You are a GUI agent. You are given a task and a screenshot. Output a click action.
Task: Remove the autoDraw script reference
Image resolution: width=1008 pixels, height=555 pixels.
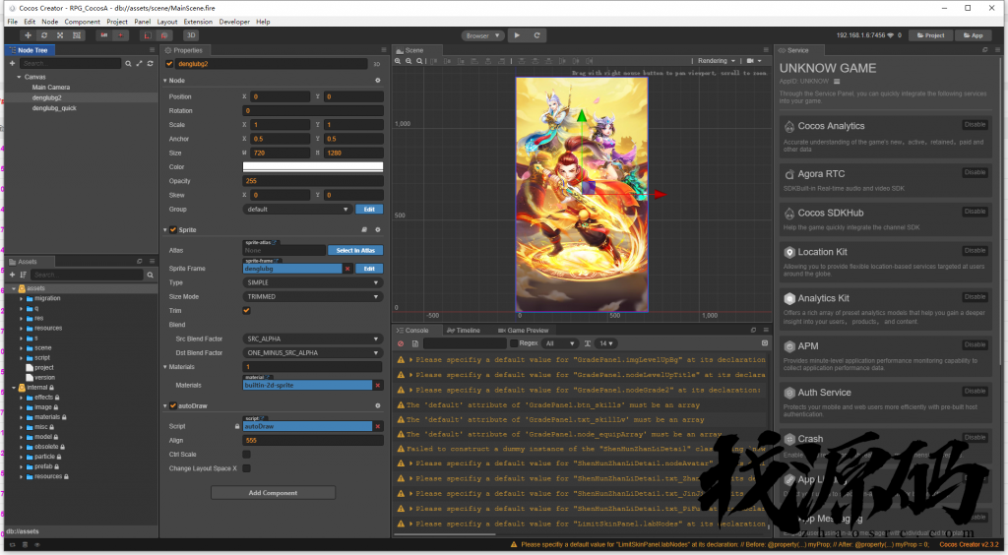378,426
